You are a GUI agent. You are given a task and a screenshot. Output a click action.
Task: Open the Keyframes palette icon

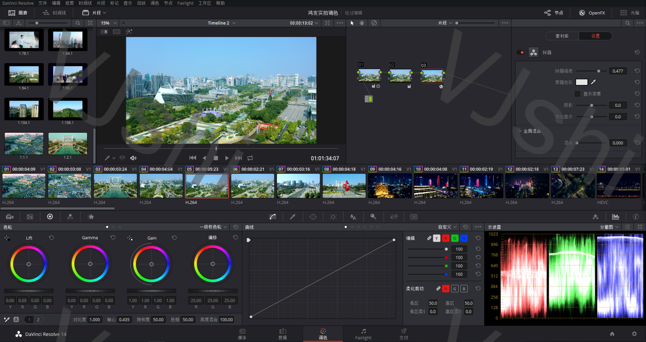[596, 217]
